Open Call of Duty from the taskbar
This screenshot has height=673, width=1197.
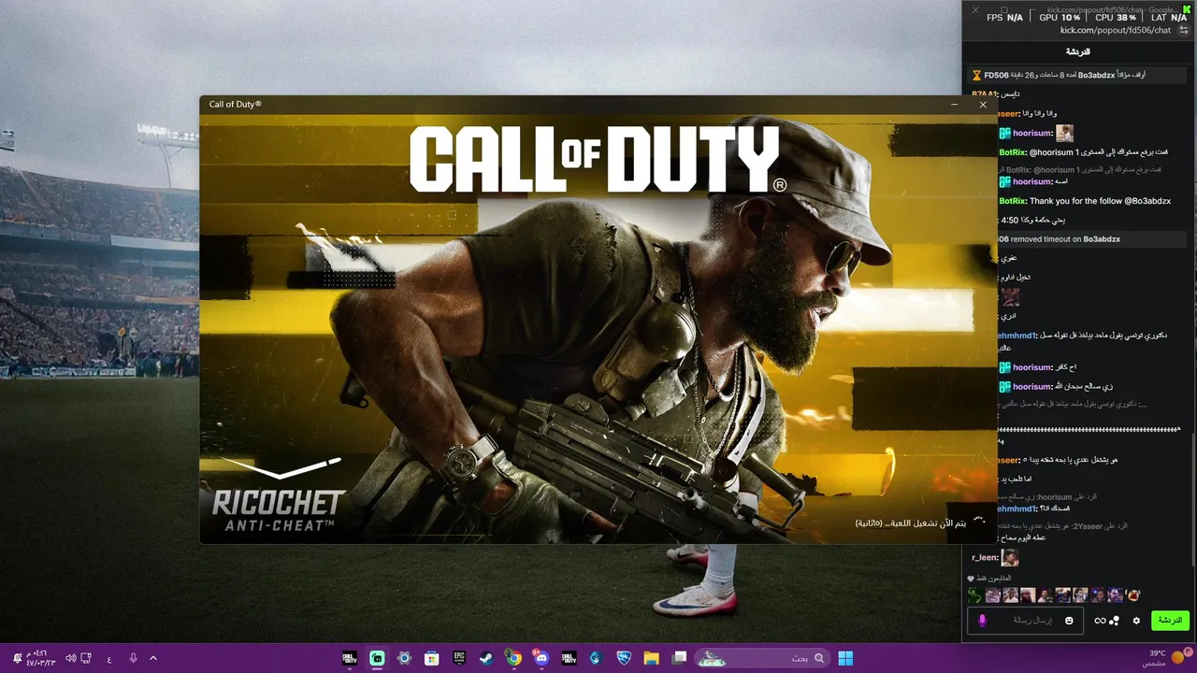tap(350, 658)
